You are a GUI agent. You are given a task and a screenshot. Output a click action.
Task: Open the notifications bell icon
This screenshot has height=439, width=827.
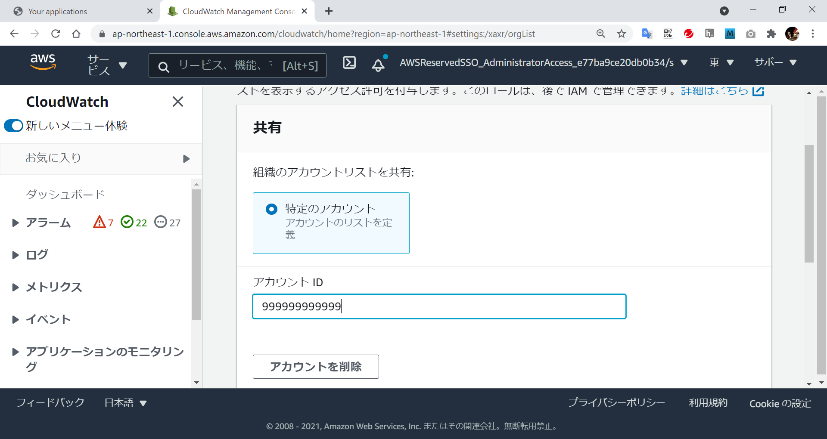(x=378, y=65)
